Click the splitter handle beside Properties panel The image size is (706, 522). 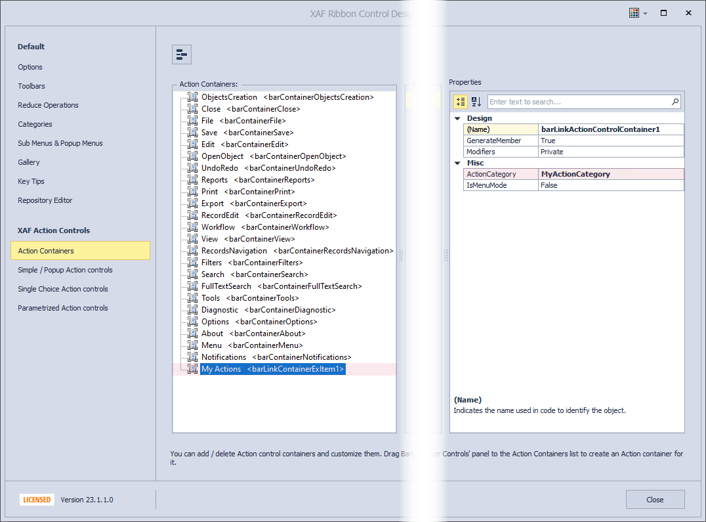pos(446,255)
